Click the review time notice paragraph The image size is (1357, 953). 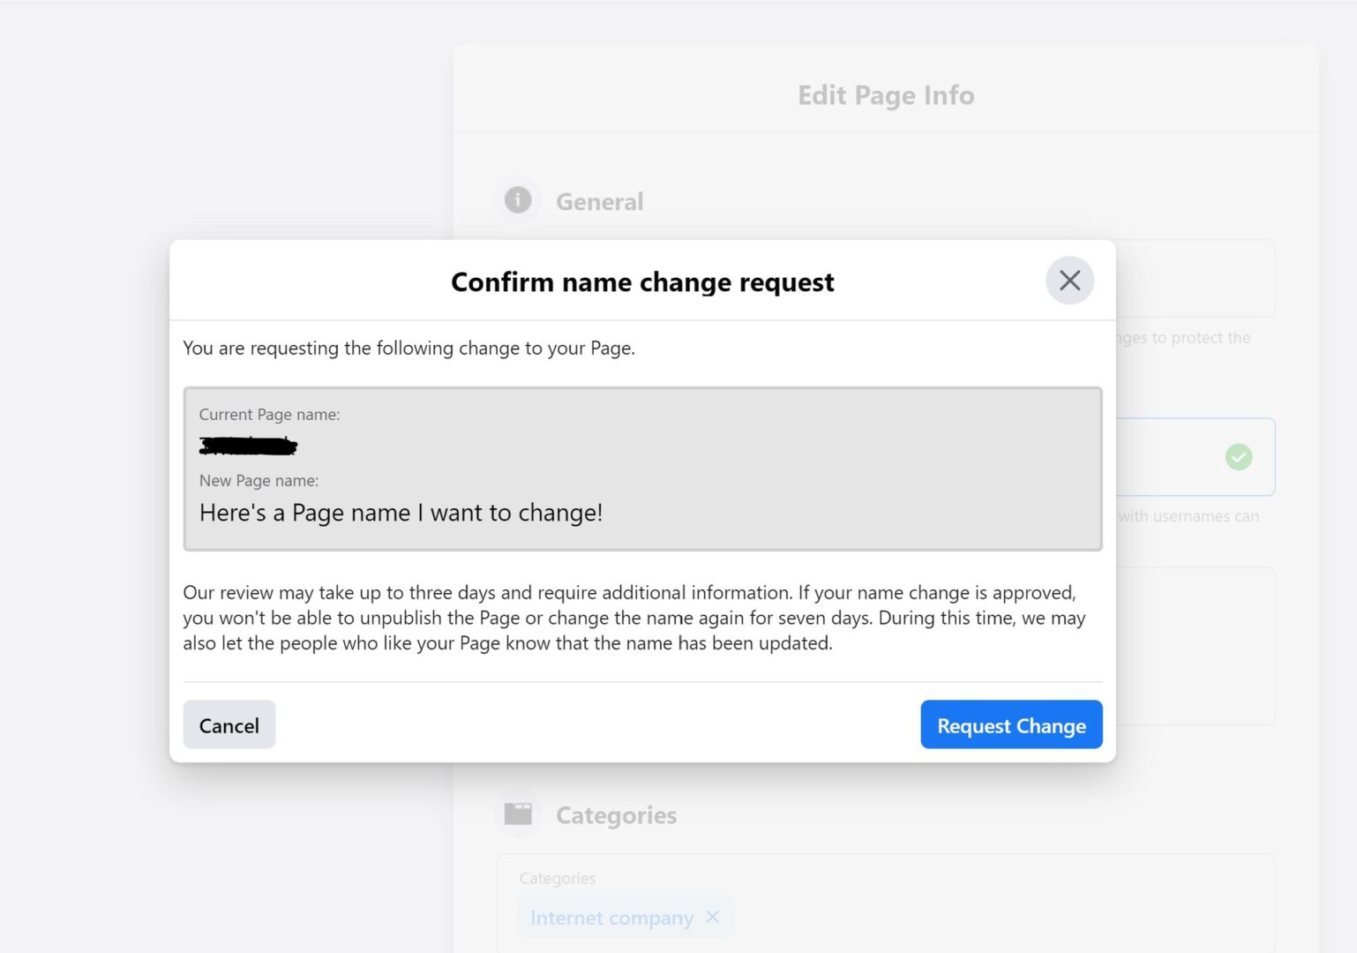point(634,618)
